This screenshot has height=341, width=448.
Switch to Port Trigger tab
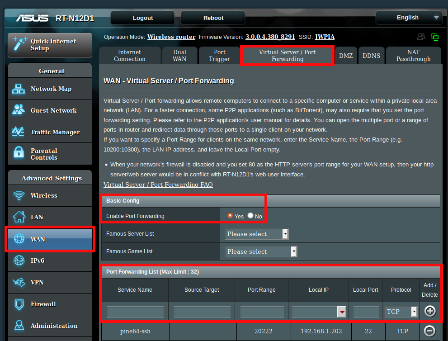pyautogui.click(x=219, y=56)
